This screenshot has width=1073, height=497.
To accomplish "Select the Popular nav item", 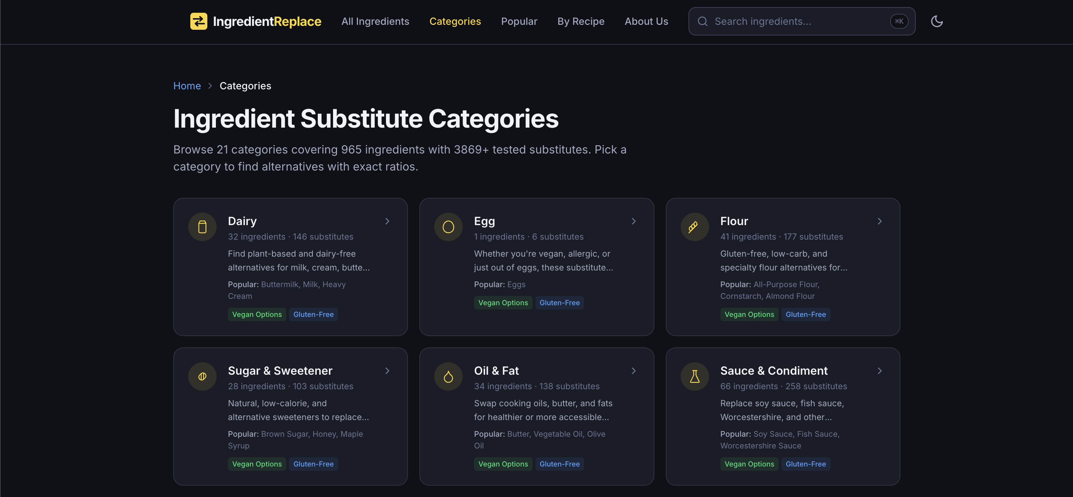I will (519, 21).
